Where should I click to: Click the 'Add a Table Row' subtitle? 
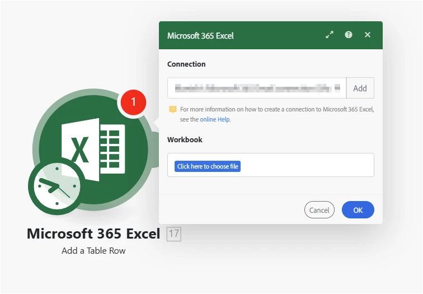point(93,251)
